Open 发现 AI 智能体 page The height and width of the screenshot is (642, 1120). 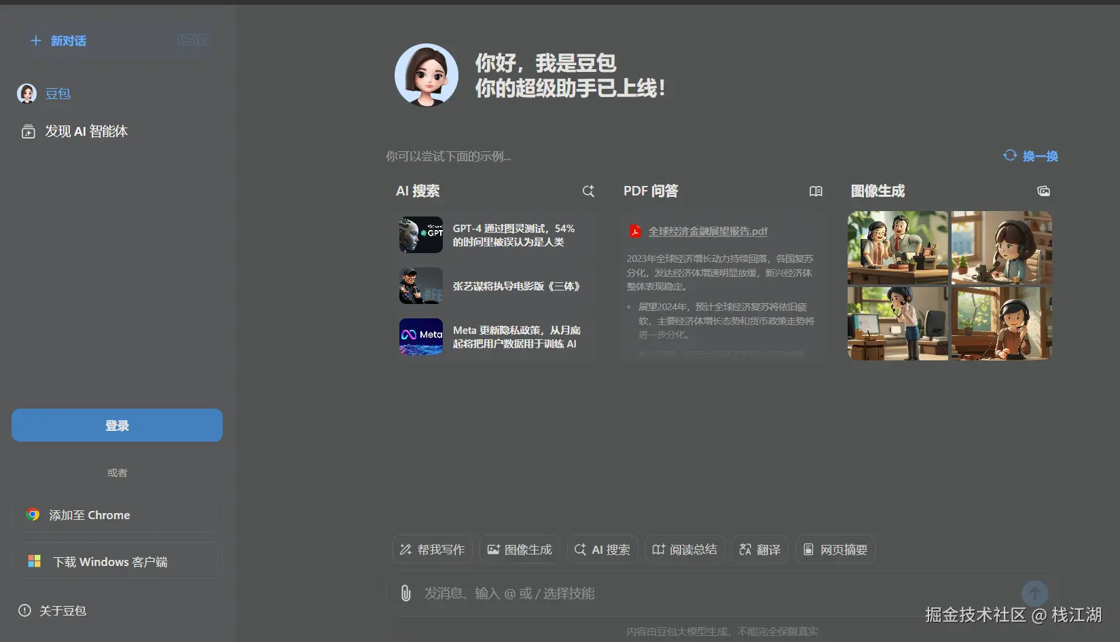point(86,131)
